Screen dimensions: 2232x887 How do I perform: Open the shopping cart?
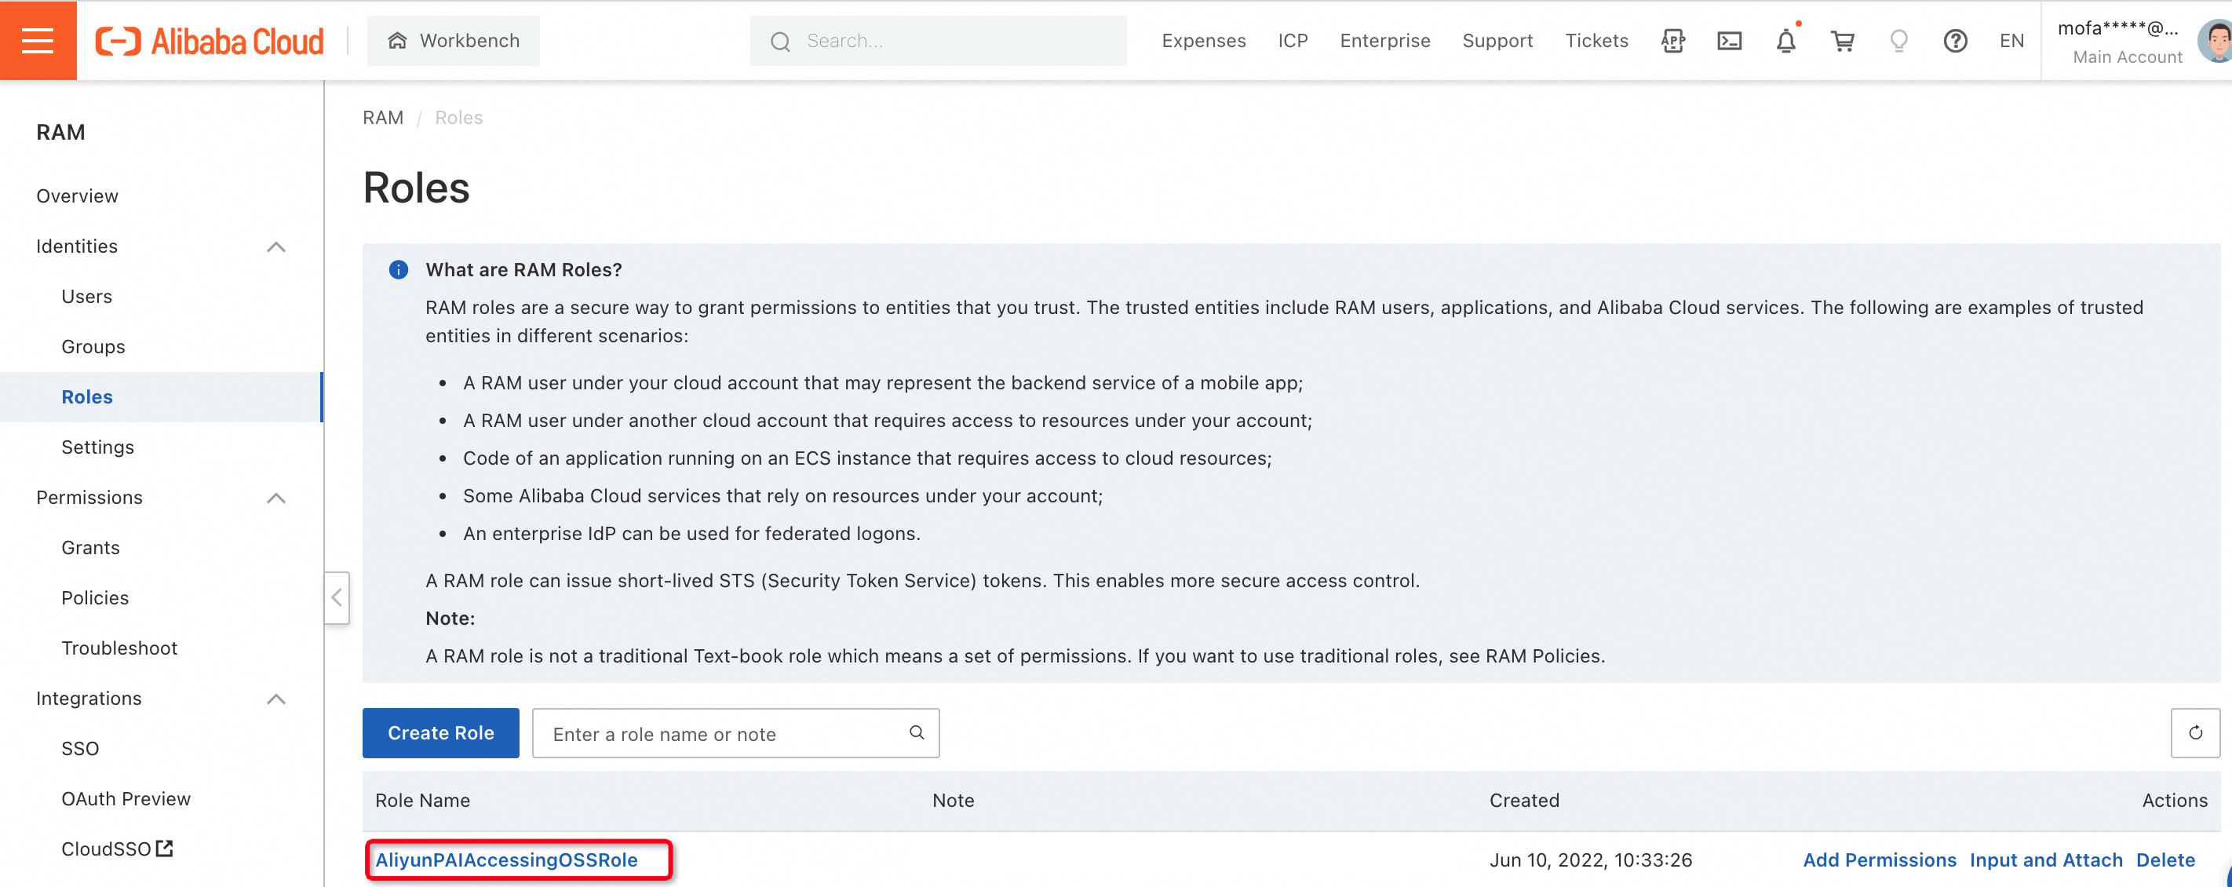tap(1842, 41)
